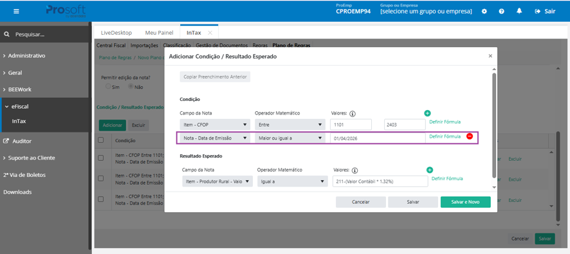Open InTax in the sidebar
Image resolution: width=570 pixels, height=254 pixels.
coord(19,122)
